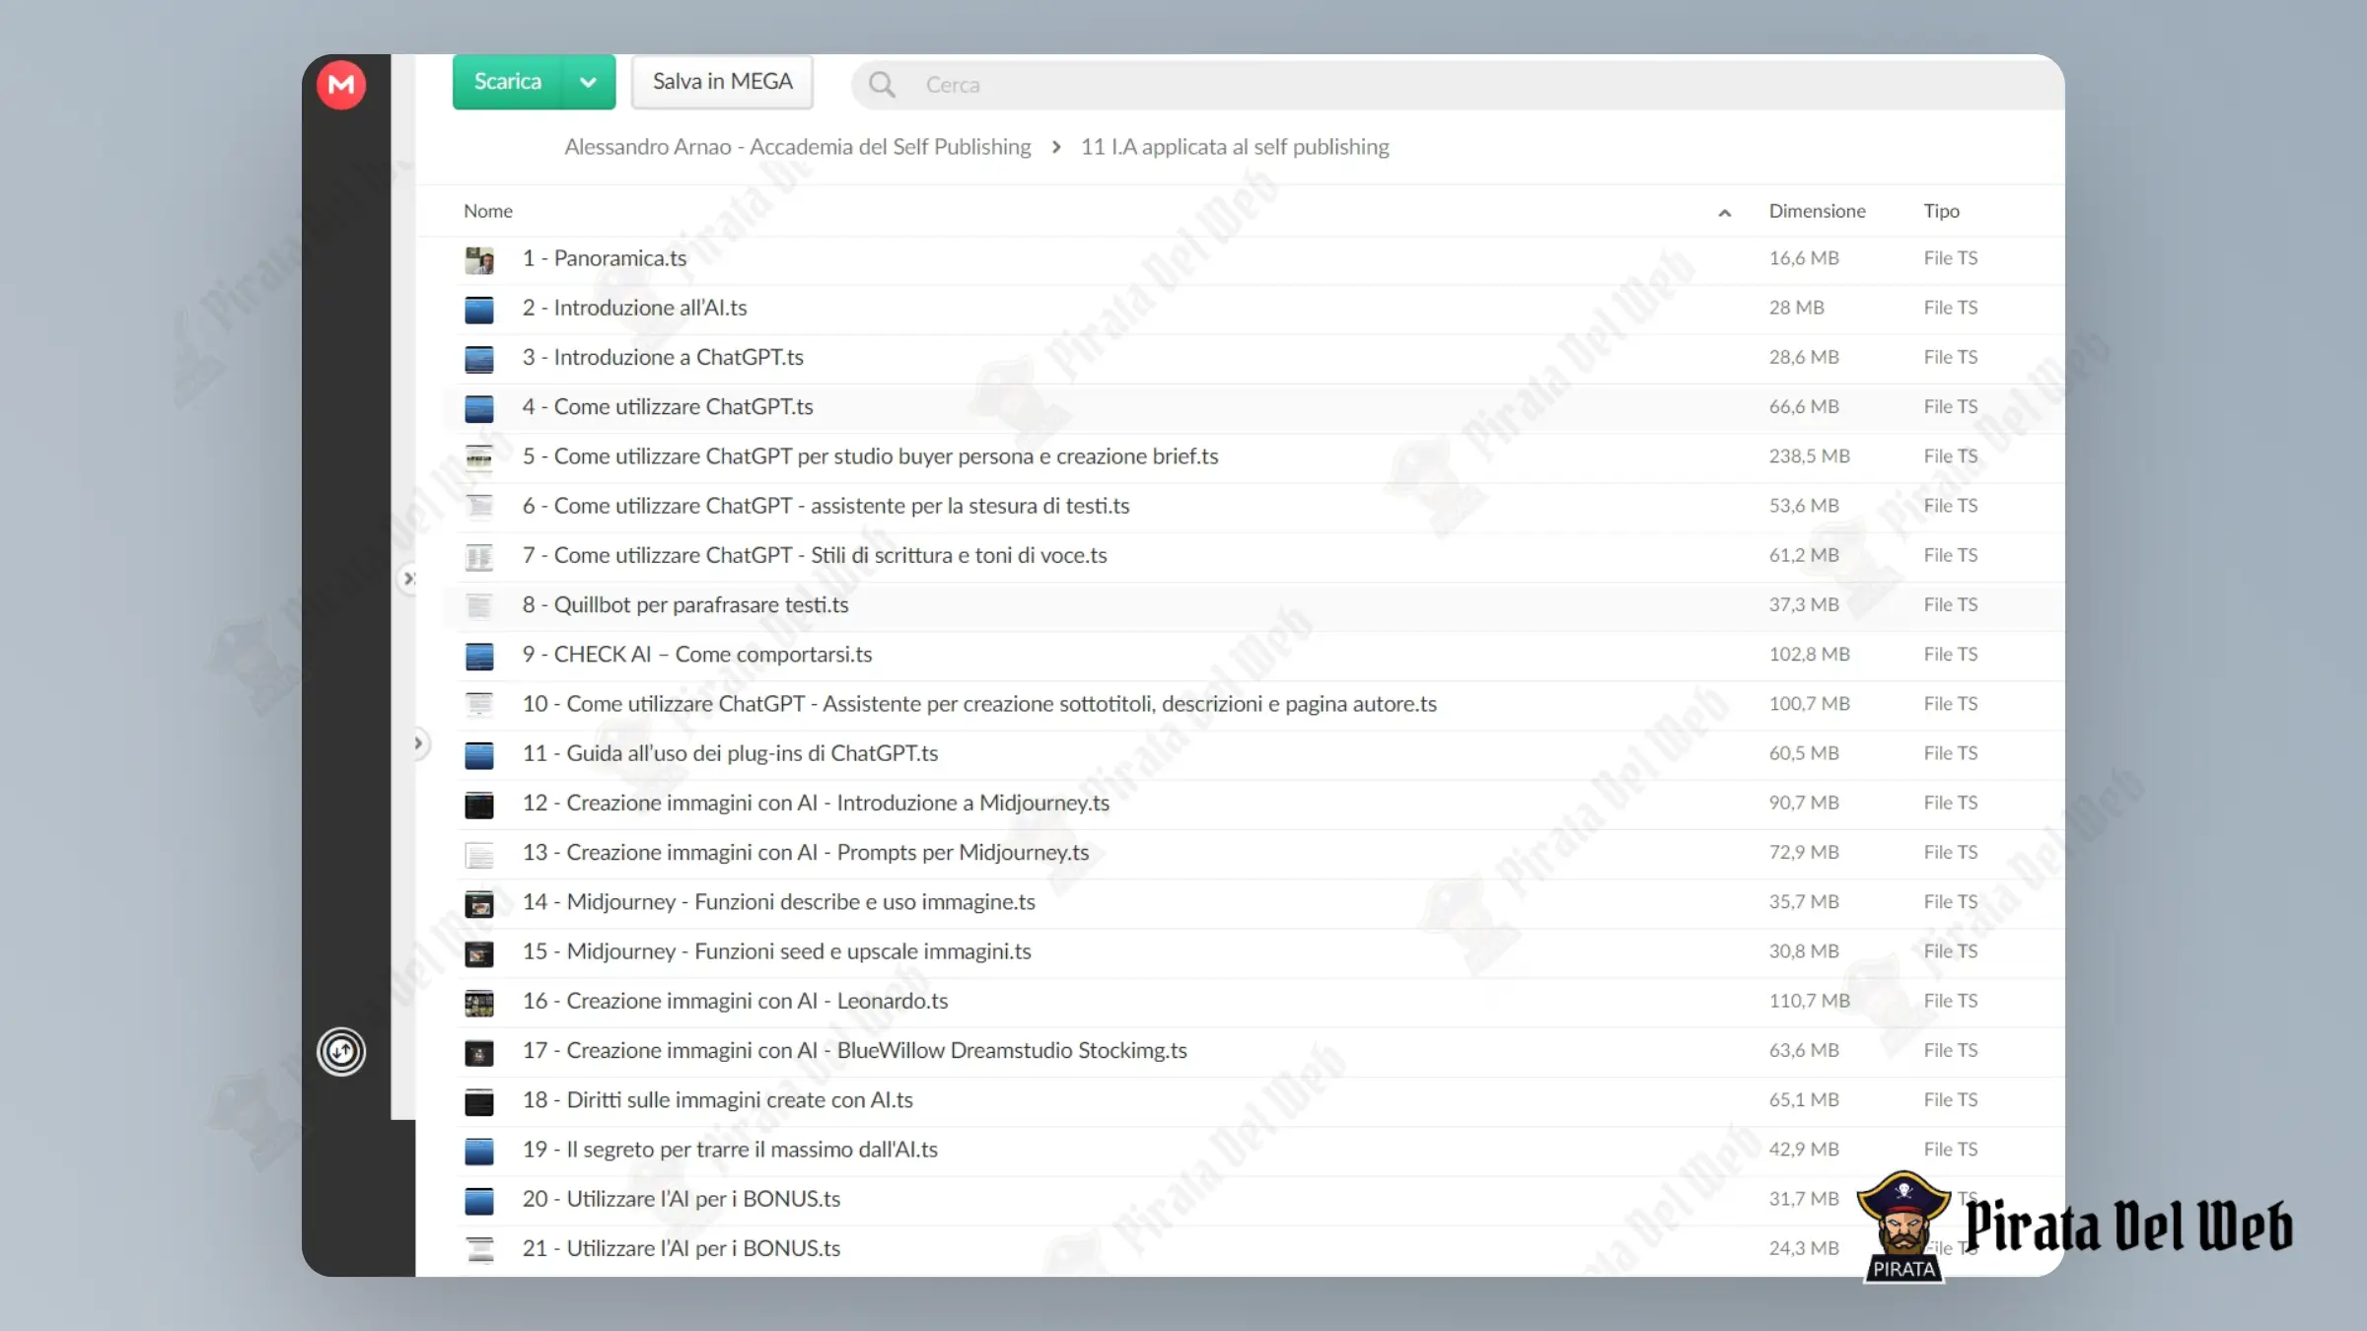Click 11 I.A applicata al self publishing breadcrumb

1235,147
